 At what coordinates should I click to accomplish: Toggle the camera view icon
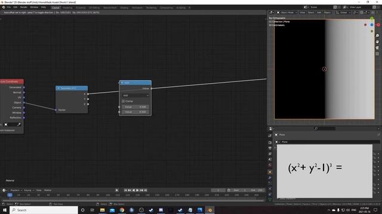tap(377, 48)
